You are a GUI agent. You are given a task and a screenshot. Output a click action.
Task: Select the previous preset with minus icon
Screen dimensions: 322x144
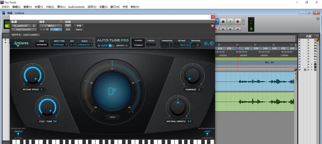(x=41, y=30)
